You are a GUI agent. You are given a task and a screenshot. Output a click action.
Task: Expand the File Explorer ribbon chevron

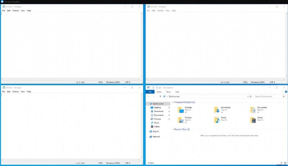tap(283, 91)
